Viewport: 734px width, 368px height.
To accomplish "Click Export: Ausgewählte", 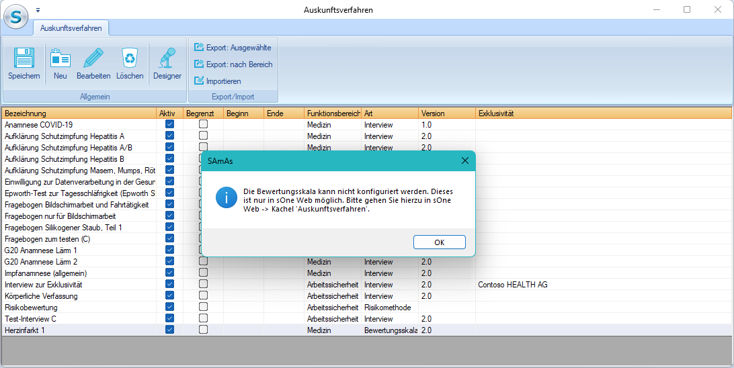I will 233,47.
